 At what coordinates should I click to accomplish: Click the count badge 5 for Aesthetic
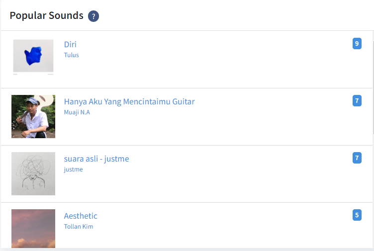coord(357,215)
